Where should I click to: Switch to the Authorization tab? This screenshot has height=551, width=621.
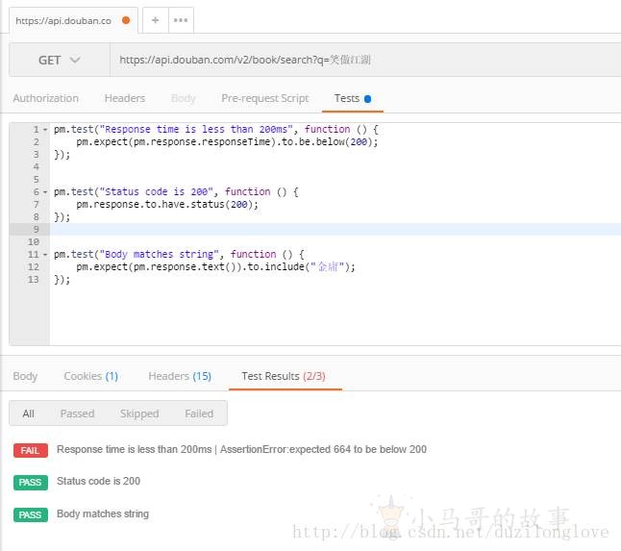point(46,98)
